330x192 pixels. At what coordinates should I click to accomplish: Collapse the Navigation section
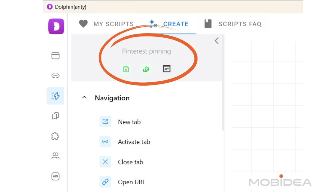pyautogui.click(x=84, y=98)
